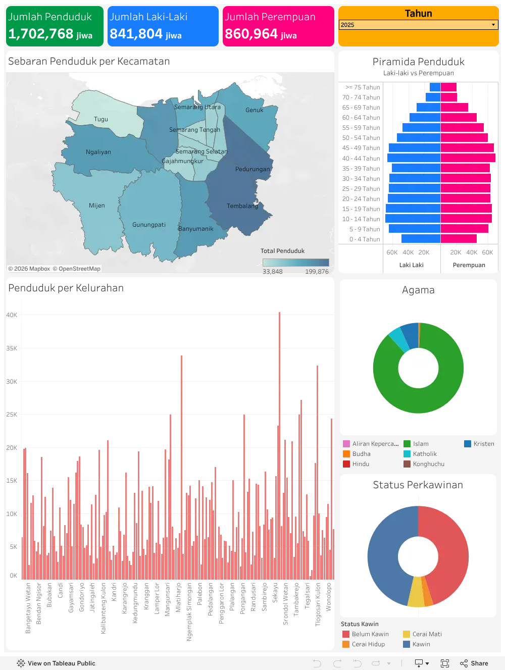Click the Mijen label on the map

coord(97,205)
